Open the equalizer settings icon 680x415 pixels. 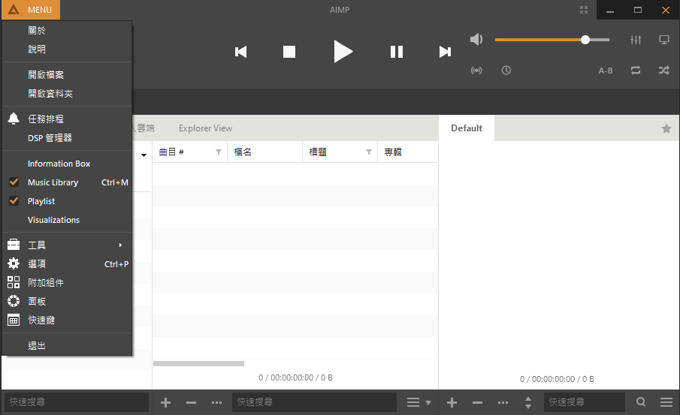click(636, 40)
